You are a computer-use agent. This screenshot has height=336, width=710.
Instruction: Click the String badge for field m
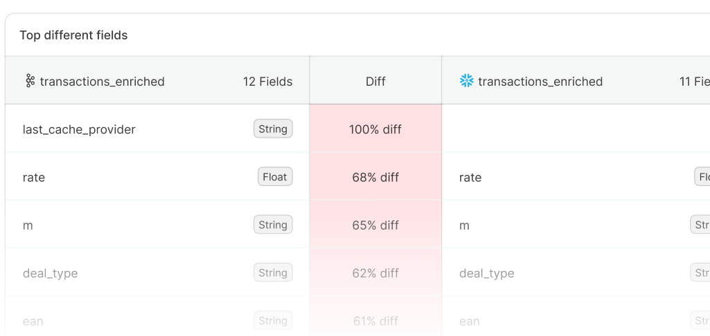click(273, 225)
